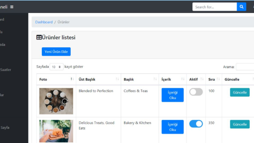254x143 pixels.
Task: Click the Ürünler breadcrumb text
Action: click(64, 22)
